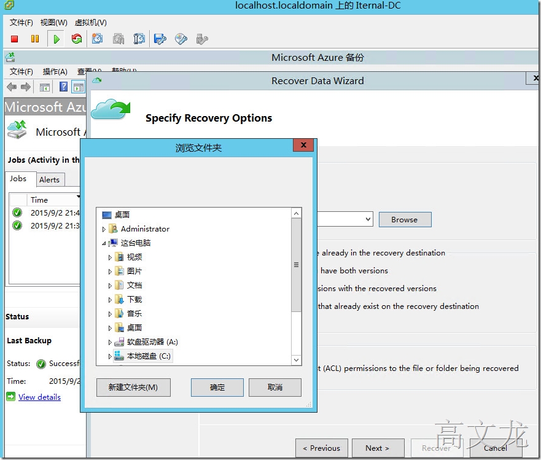Select the job dated 2015/9/2 21:4
541x460 pixels.
[45, 212]
